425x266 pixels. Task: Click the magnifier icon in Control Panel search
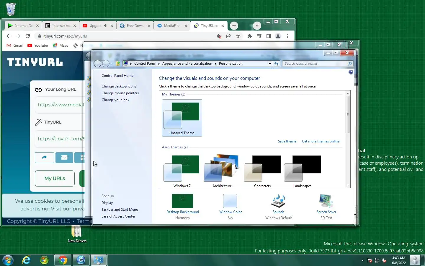click(350, 64)
